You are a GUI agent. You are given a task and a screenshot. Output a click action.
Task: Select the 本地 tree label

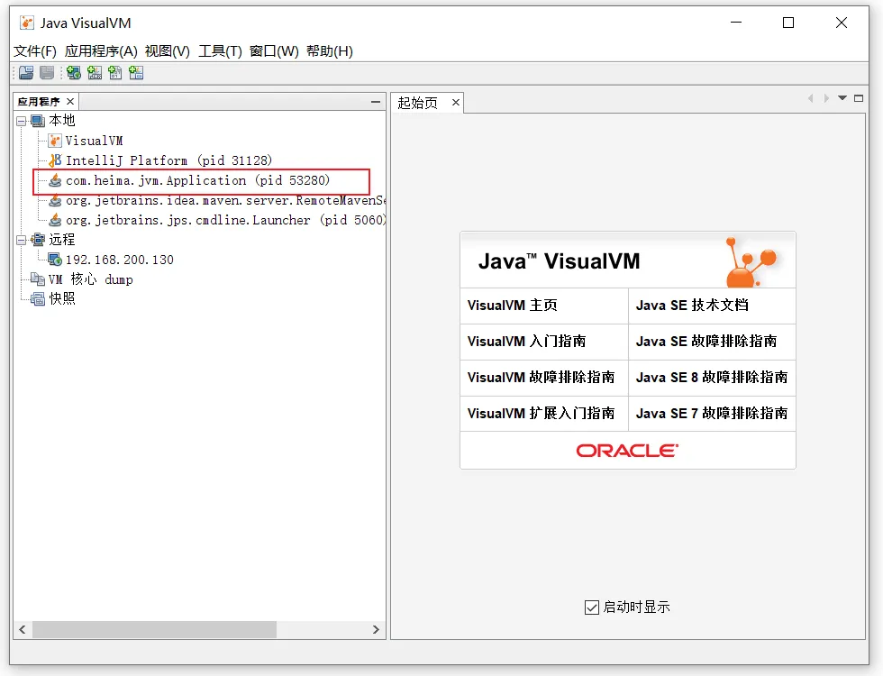62,121
